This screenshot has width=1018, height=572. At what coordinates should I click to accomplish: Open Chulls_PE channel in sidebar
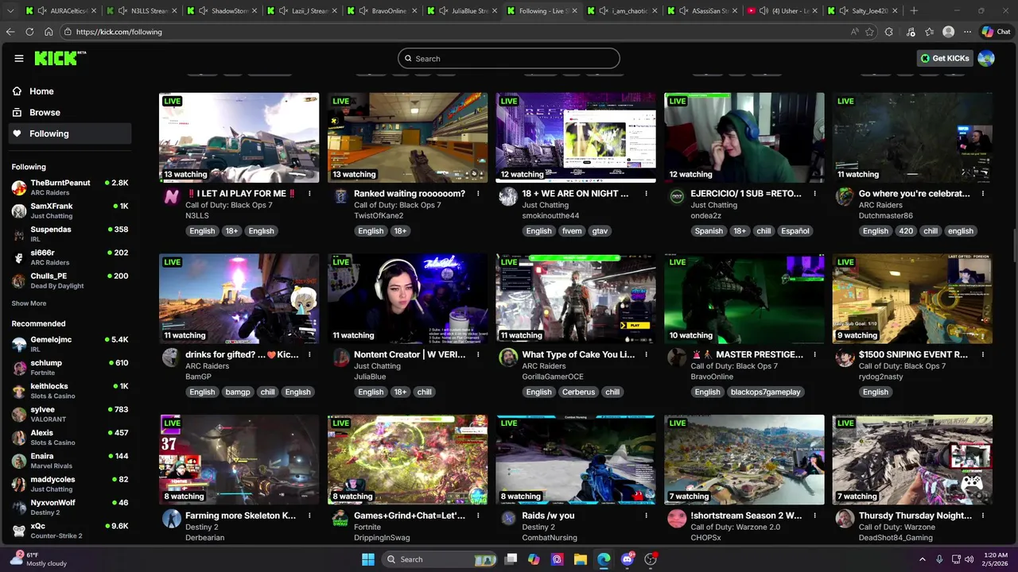pos(70,280)
